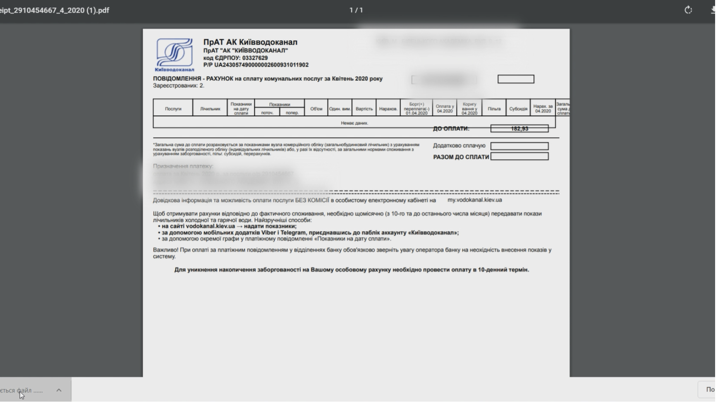Click the 'Немає даних.' table row
This screenshot has height=402, width=718.
pos(354,123)
